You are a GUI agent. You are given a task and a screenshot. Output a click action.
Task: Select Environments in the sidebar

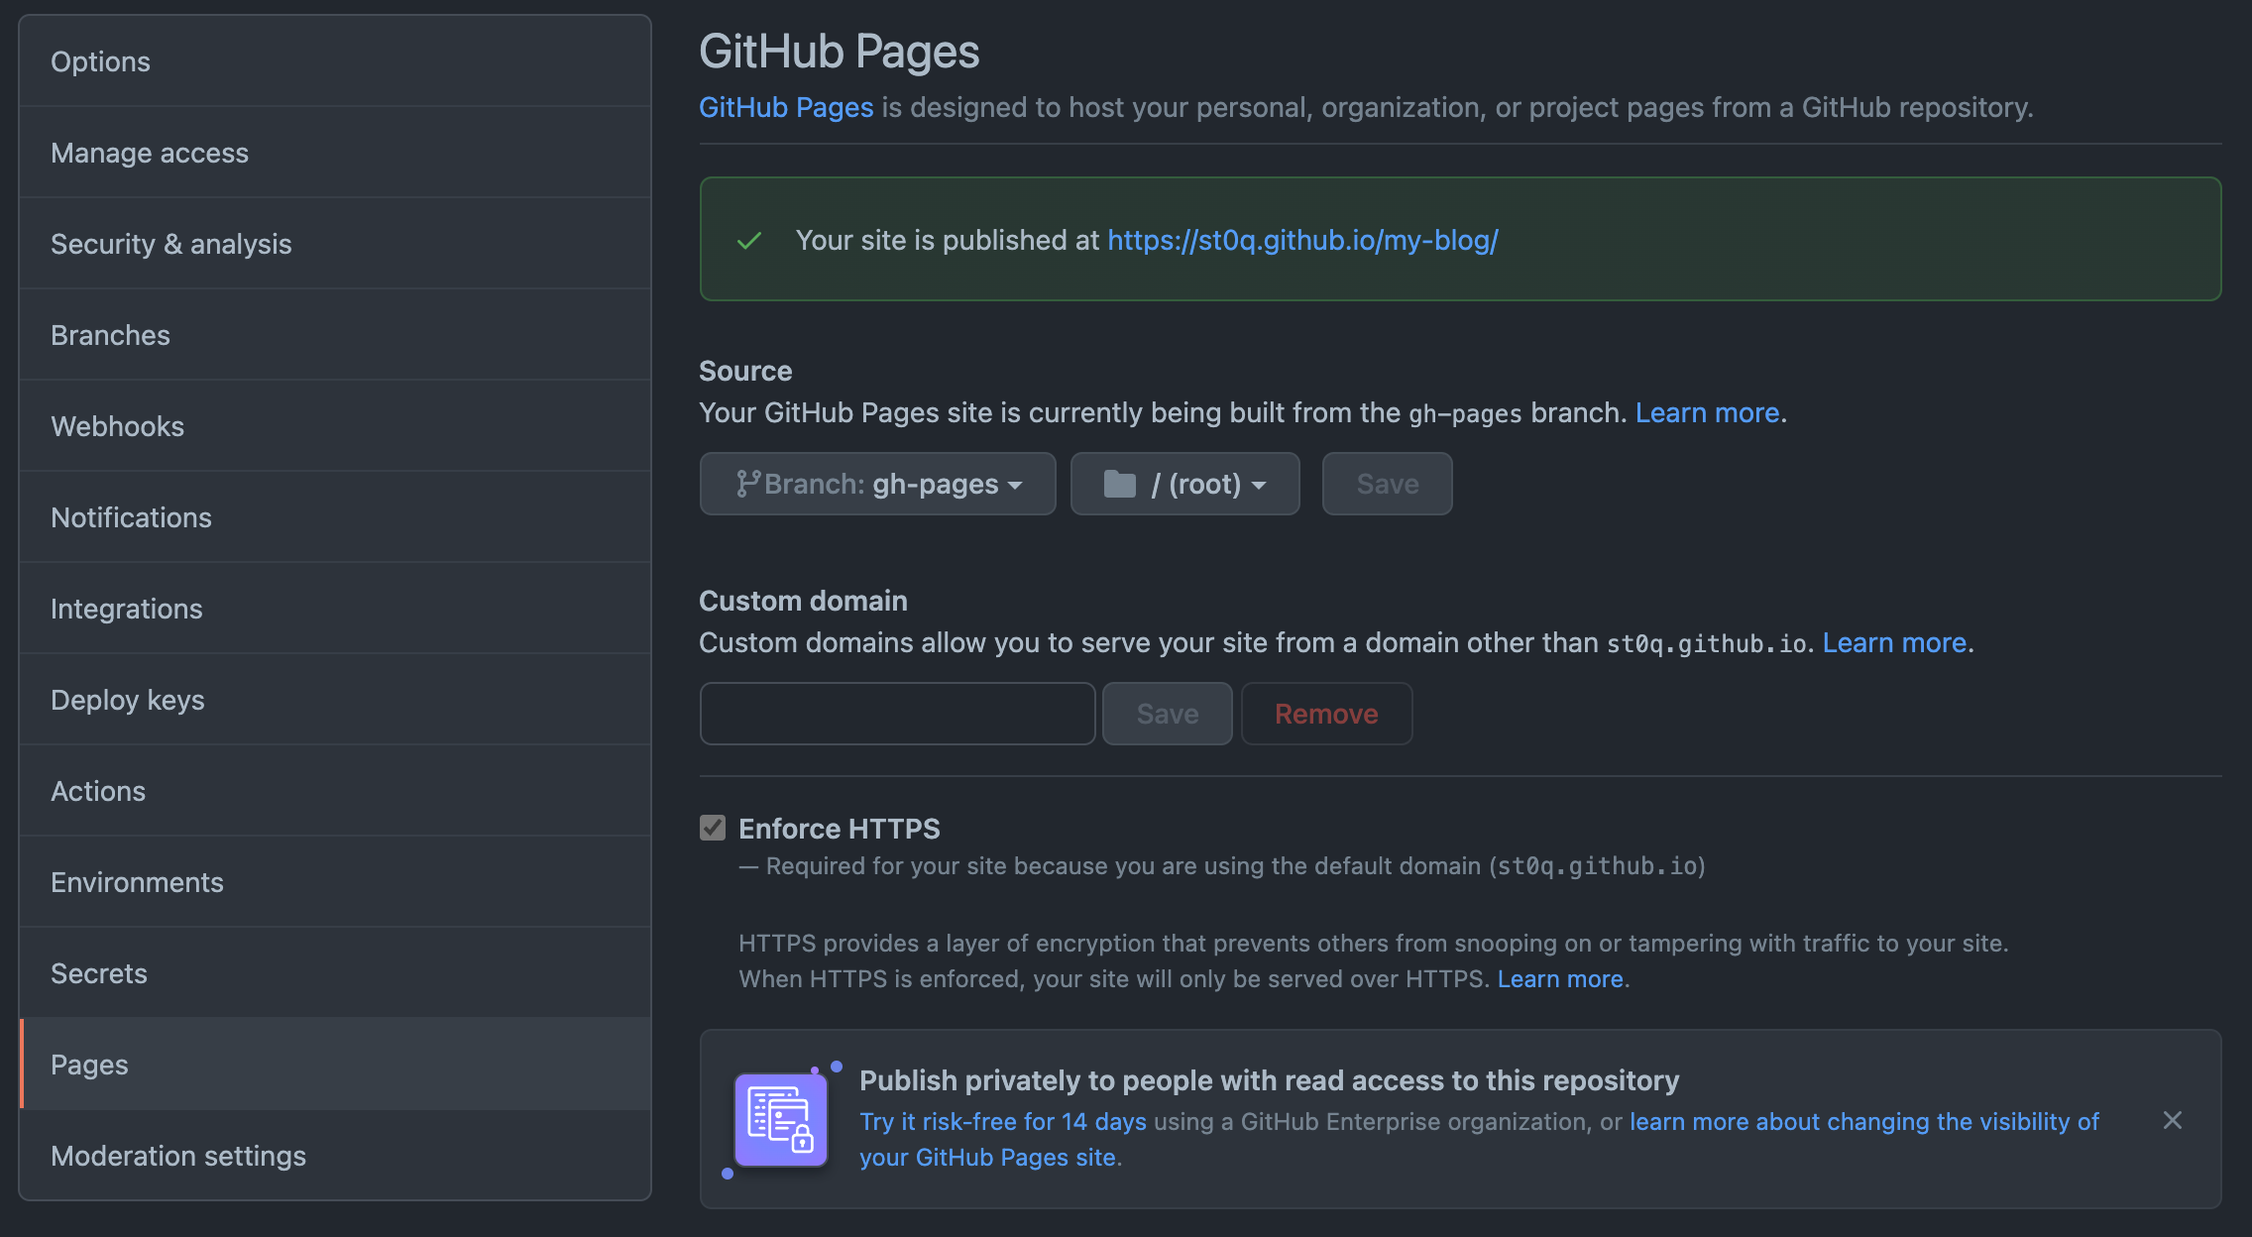[x=335, y=882]
